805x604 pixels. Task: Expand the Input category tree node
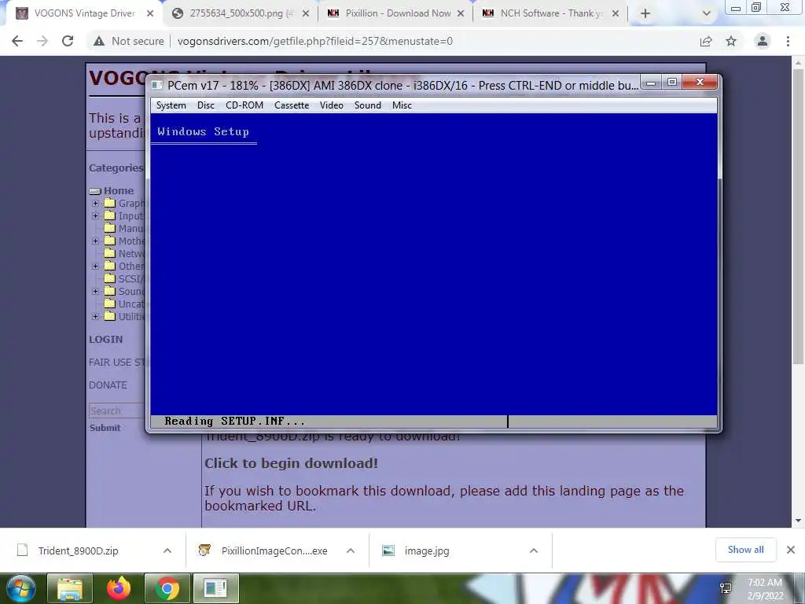point(95,215)
